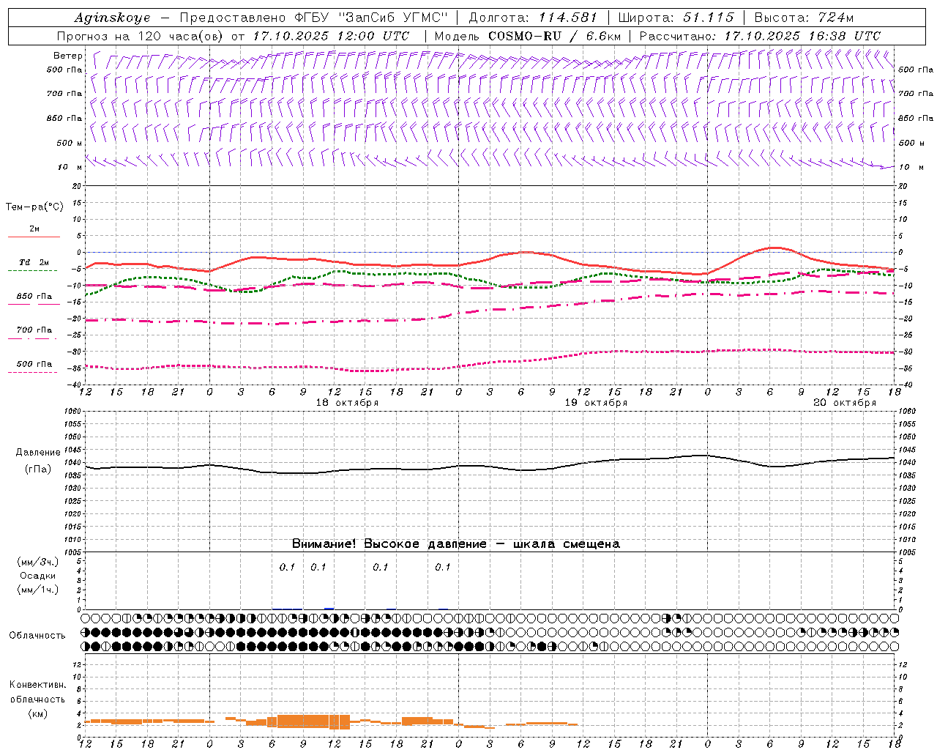Click the Давление pressure chart label

coord(37,453)
